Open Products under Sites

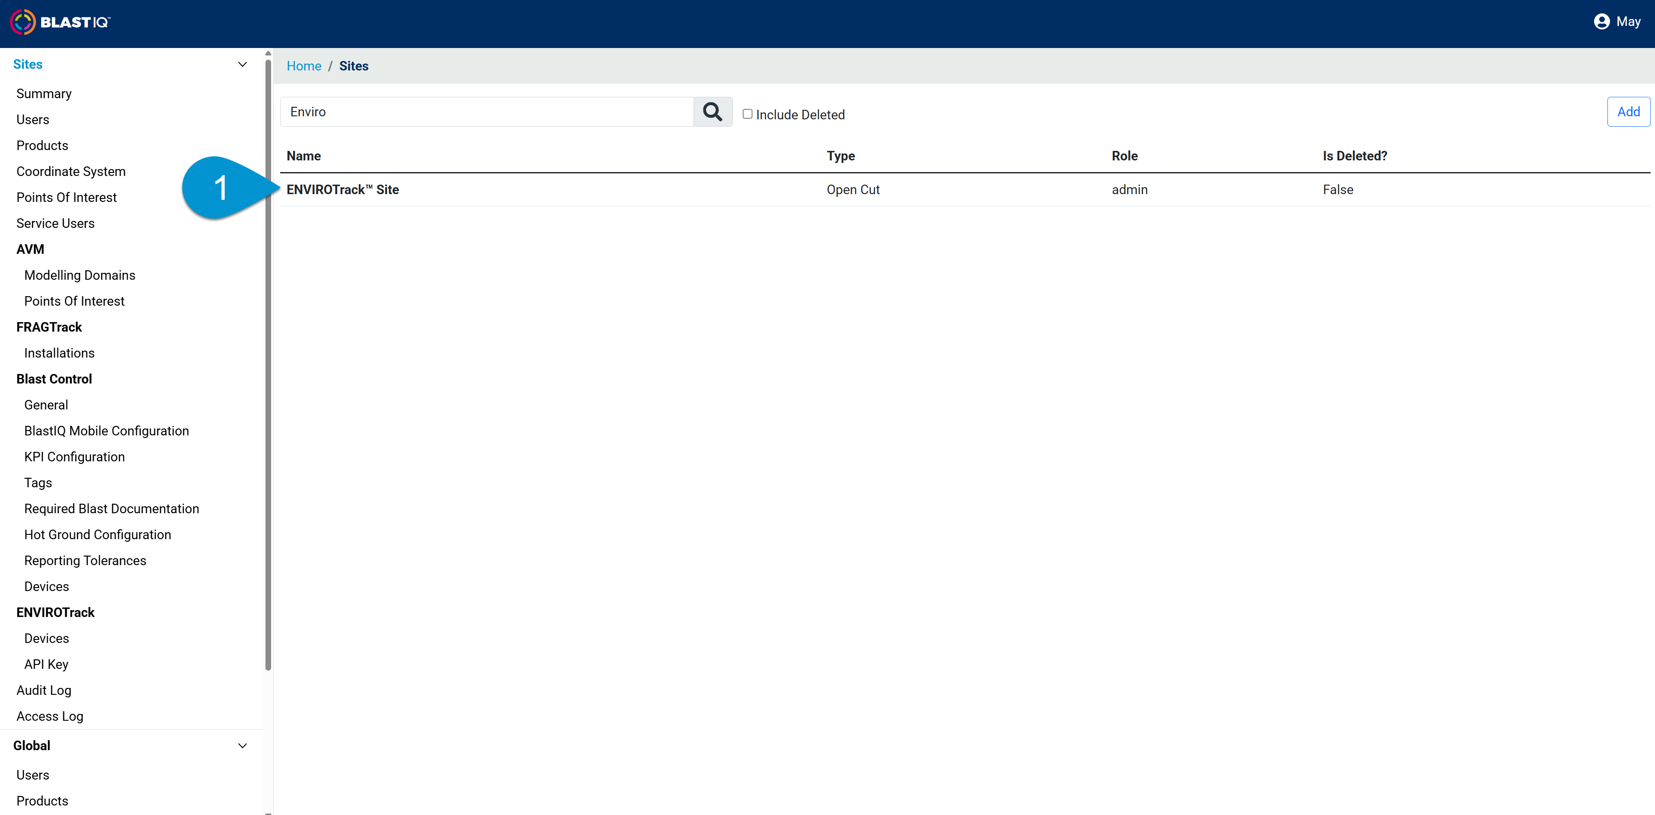click(x=42, y=145)
